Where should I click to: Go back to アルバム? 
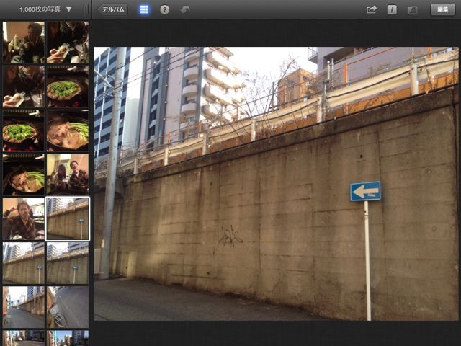pos(113,9)
